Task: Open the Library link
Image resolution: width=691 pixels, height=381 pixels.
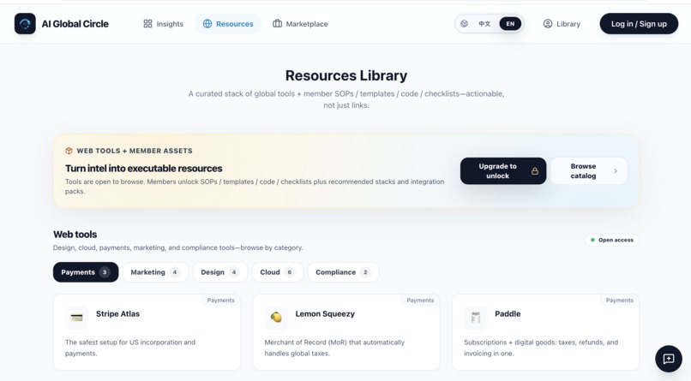Action: click(562, 24)
